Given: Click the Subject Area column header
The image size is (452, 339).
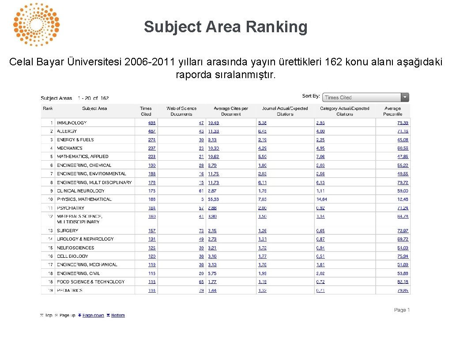Looking at the screenshot, I should [x=94, y=109].
